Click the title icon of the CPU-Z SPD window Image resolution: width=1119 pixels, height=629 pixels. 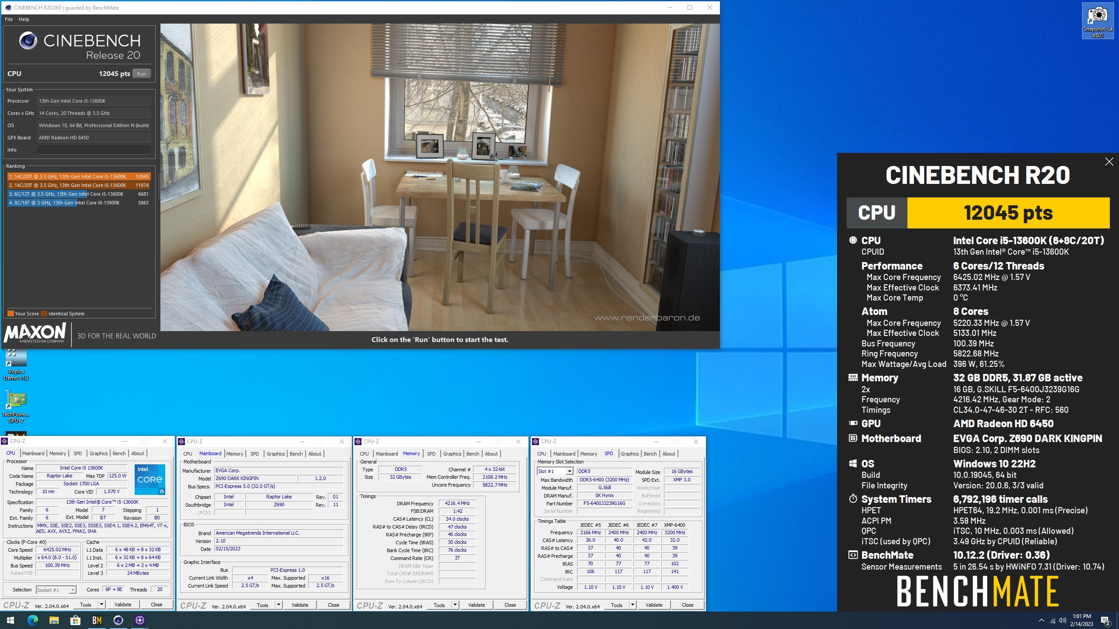click(x=536, y=442)
